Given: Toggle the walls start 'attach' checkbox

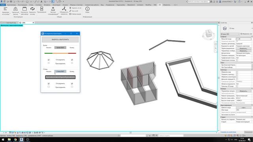Looking at the screenshot, I should [49, 87].
